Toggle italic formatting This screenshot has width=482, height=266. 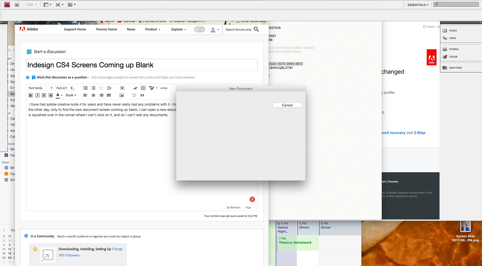37,95
